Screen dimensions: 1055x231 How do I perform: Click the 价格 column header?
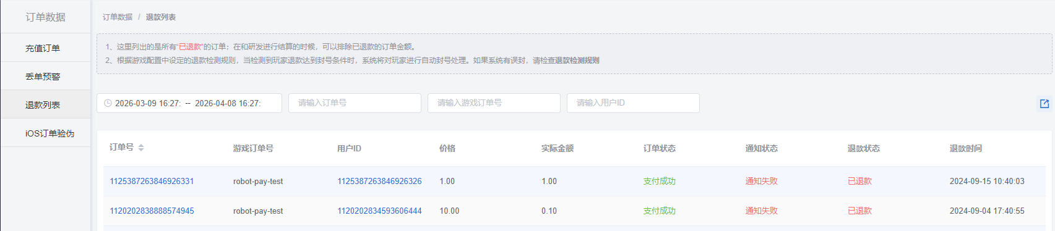point(447,148)
